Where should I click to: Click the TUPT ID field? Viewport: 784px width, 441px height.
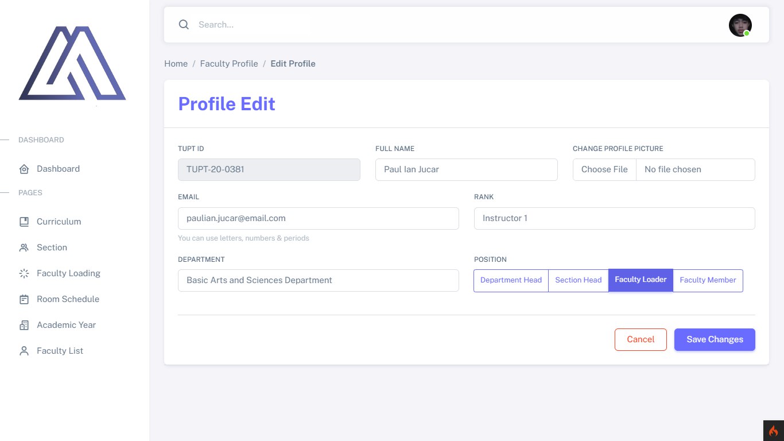269,169
